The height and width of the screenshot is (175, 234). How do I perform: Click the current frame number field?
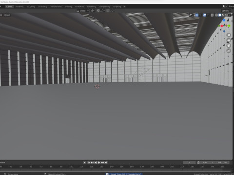189,162
